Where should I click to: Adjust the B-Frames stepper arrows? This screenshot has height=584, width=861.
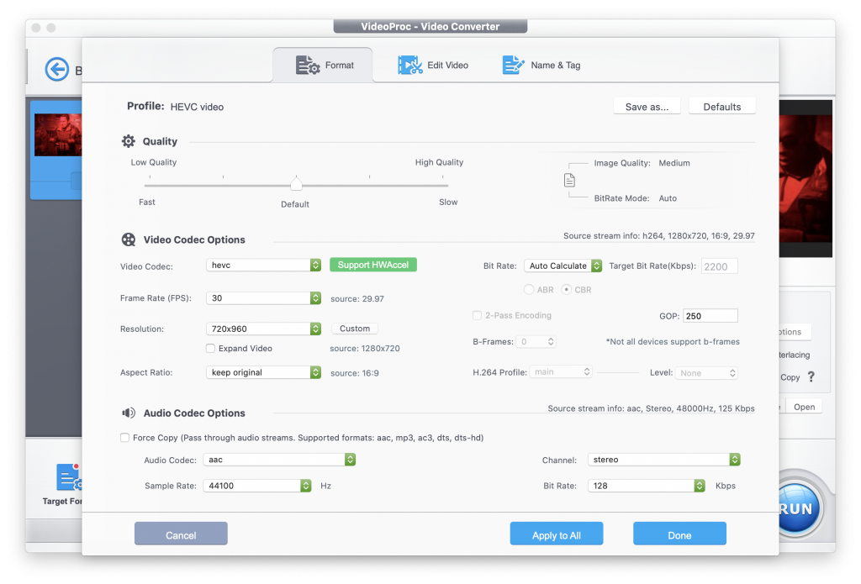point(550,341)
